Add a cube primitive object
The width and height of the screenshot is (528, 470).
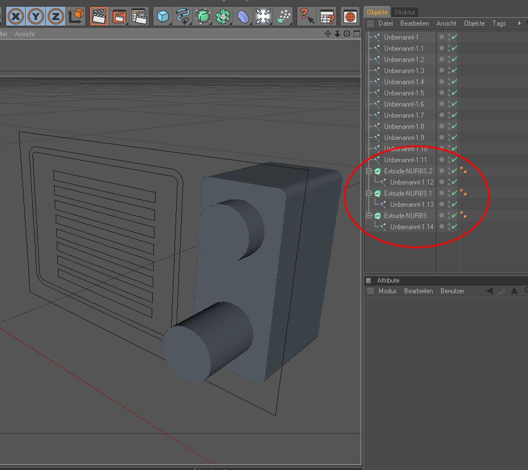pyautogui.click(x=163, y=17)
